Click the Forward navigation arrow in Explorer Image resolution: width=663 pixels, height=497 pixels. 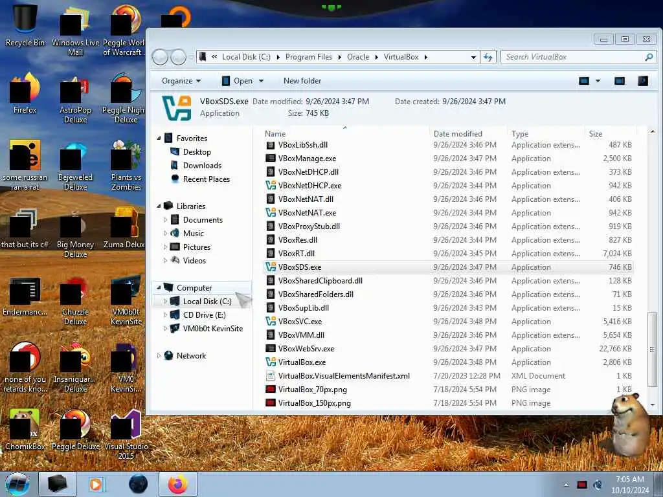(178, 57)
